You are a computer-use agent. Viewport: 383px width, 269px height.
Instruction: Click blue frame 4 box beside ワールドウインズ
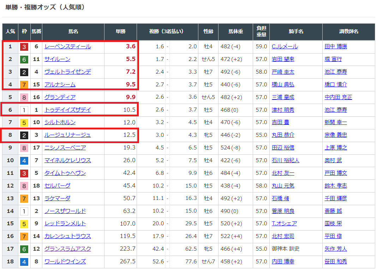(24, 262)
